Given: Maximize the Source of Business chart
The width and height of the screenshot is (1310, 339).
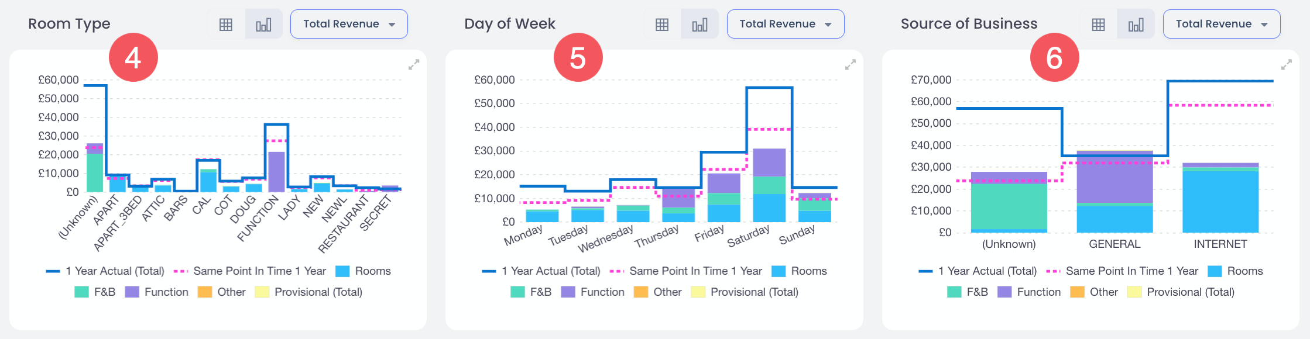Looking at the screenshot, I should (1286, 65).
